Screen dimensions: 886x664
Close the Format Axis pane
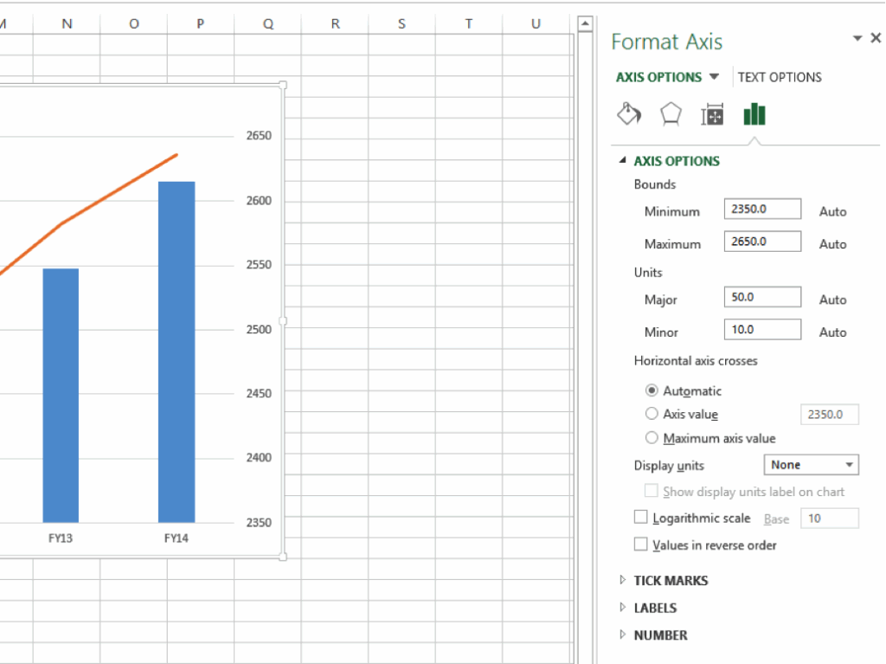click(875, 38)
